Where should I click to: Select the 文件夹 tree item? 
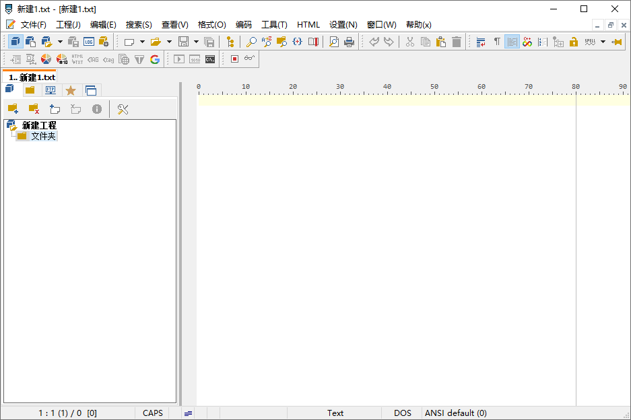43,136
